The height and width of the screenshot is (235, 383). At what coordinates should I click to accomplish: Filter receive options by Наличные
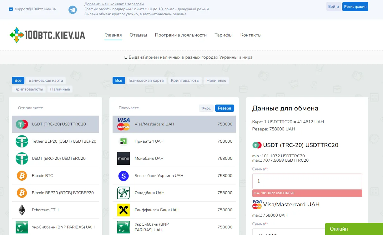click(216, 80)
